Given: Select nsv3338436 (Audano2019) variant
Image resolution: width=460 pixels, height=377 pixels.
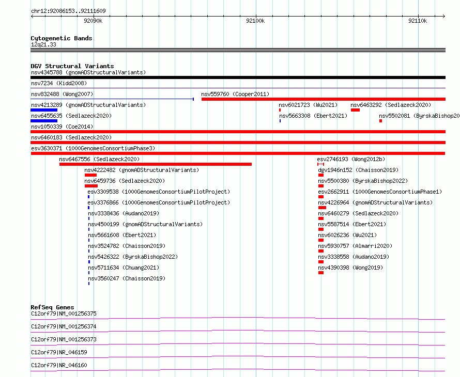Looking at the screenshot, I should pyautogui.click(x=124, y=213).
